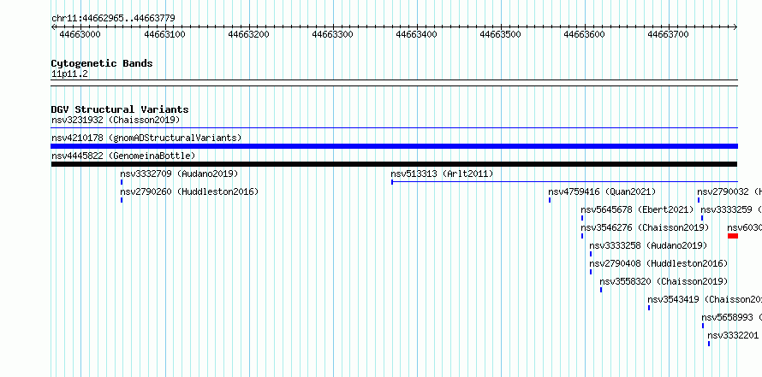Click the blue marker under nsv2790032
Viewport: 762px width, 377px height.
tap(699, 200)
